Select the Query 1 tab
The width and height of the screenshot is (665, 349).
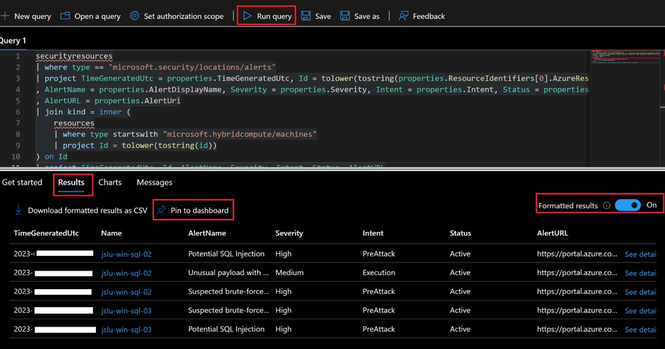[x=13, y=41]
